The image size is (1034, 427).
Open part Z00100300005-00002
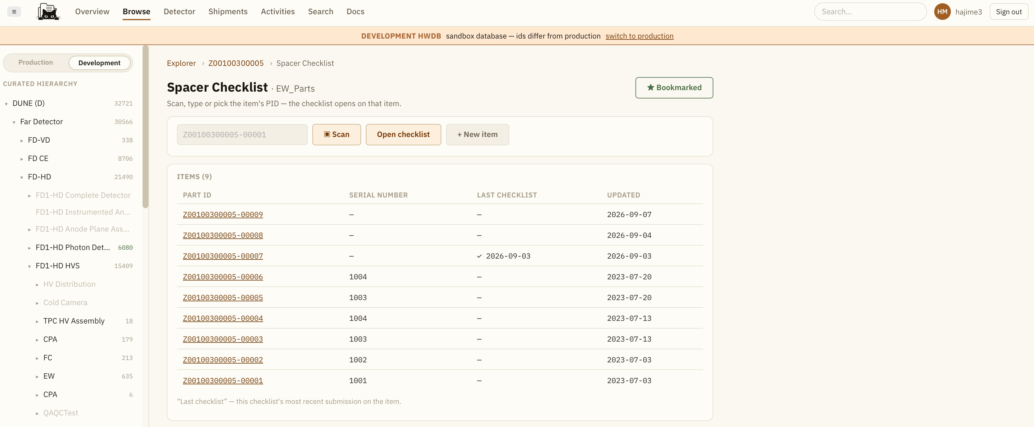pos(223,360)
